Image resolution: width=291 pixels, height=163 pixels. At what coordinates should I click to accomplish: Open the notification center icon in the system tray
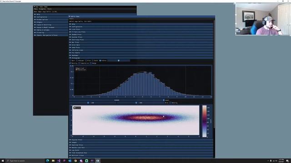click(x=287, y=161)
